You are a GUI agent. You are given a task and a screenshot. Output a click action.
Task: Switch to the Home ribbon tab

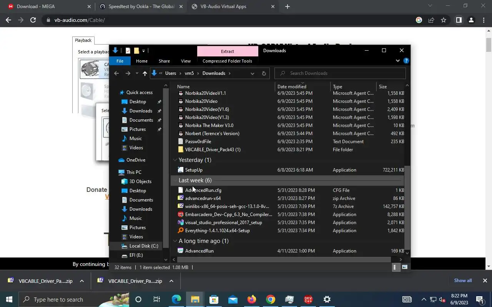(x=141, y=61)
